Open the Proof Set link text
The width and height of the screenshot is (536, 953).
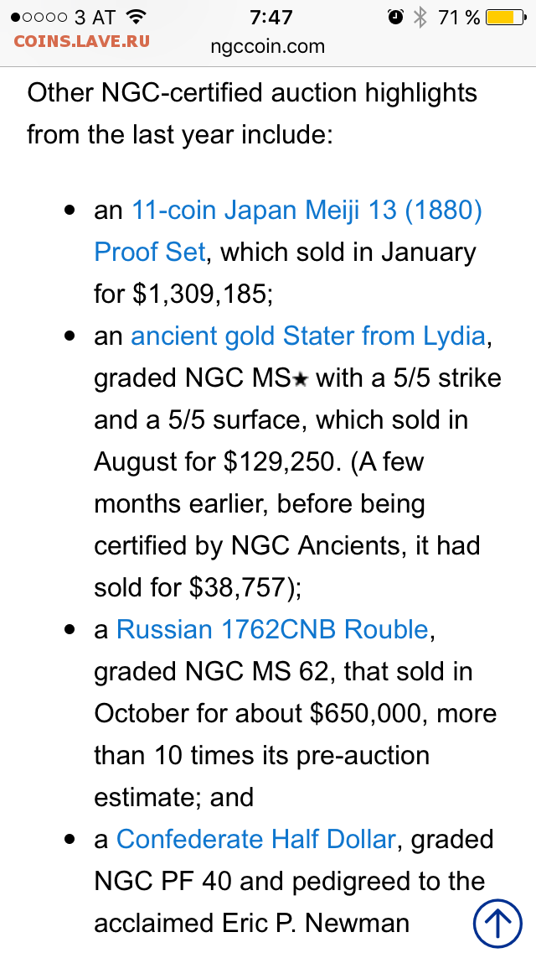pyautogui.click(x=150, y=253)
